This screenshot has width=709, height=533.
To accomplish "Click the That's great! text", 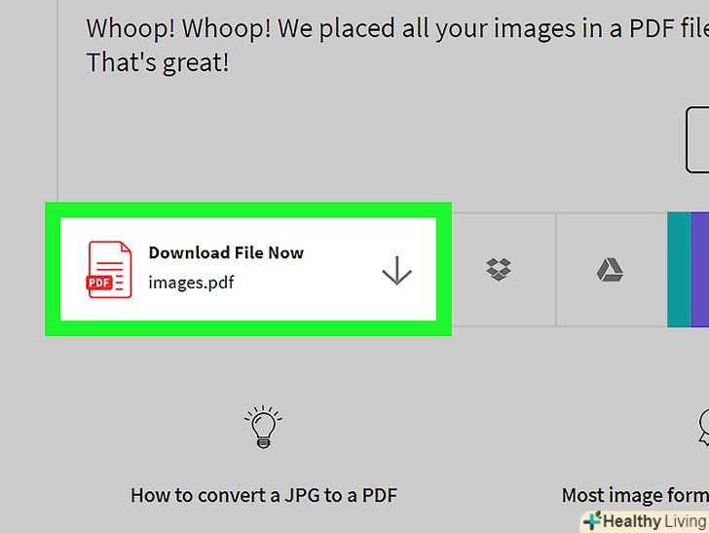I will [x=158, y=62].
